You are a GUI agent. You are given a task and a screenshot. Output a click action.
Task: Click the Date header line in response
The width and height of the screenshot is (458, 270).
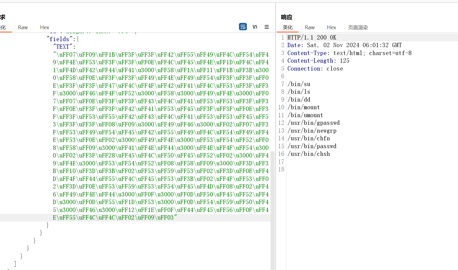click(x=345, y=45)
